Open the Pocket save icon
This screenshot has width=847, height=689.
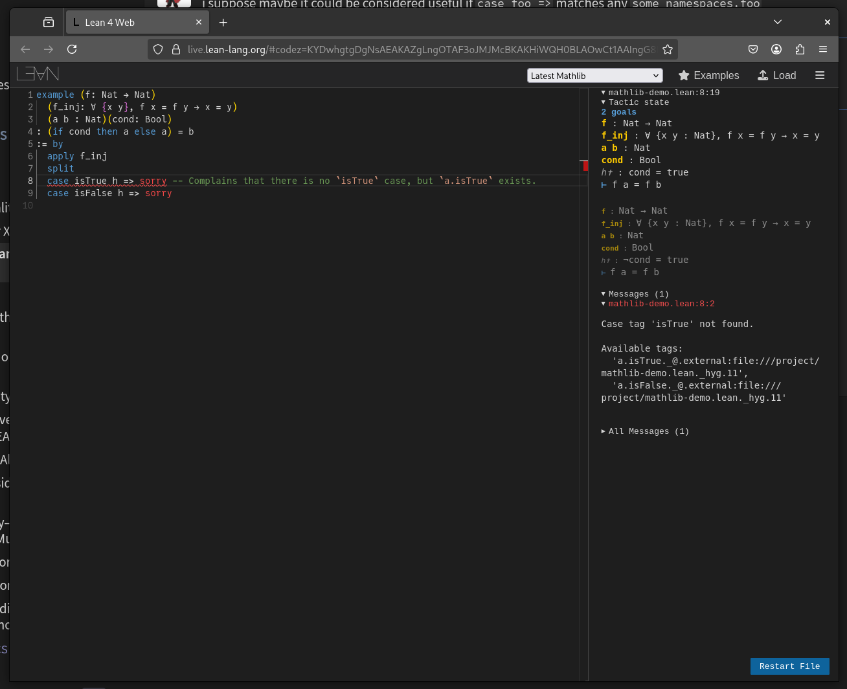click(753, 49)
